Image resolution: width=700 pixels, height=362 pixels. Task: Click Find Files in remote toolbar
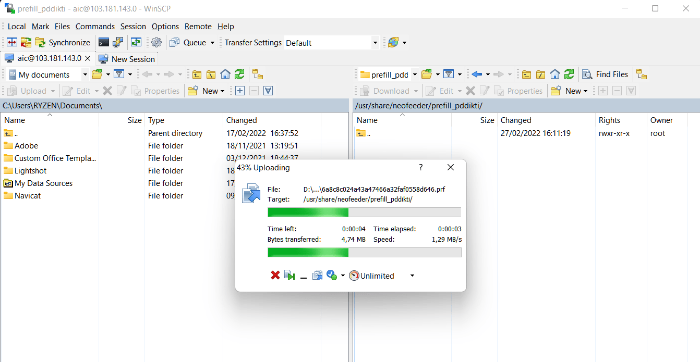point(606,74)
